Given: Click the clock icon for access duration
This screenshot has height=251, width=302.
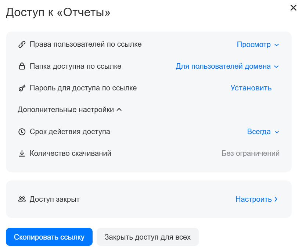Looking at the screenshot, I should click(22, 132).
